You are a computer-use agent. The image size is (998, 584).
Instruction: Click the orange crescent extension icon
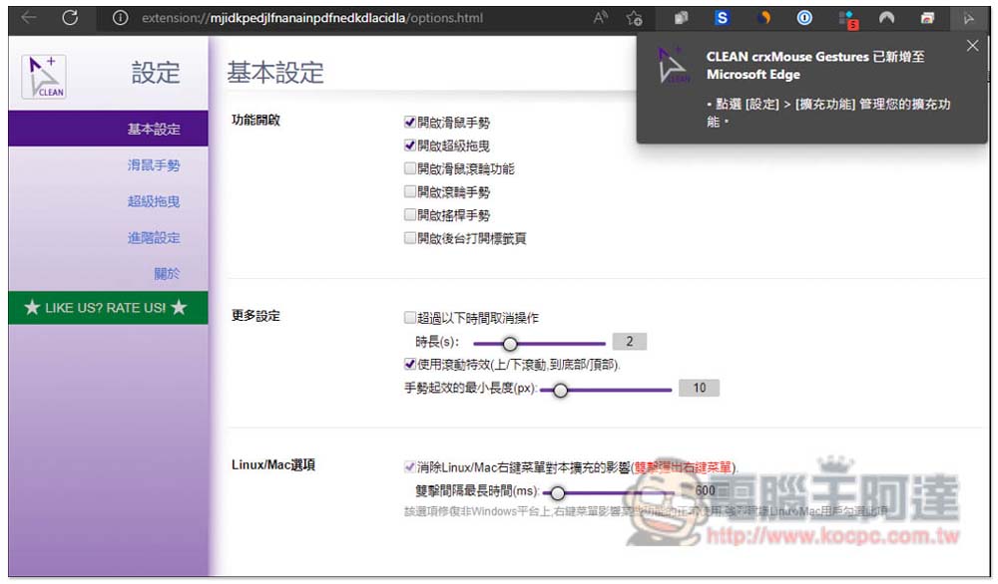(x=763, y=18)
